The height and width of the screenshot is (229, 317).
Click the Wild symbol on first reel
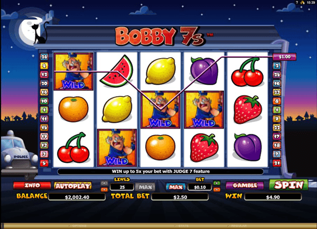[73, 71]
